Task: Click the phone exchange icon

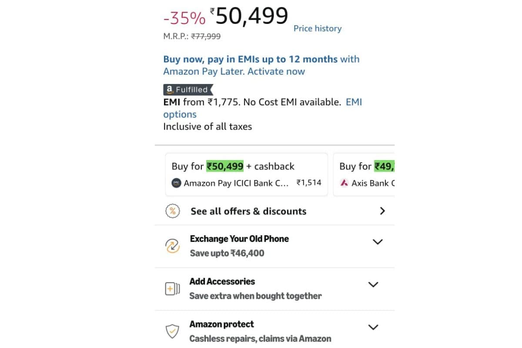Action: coord(173,246)
